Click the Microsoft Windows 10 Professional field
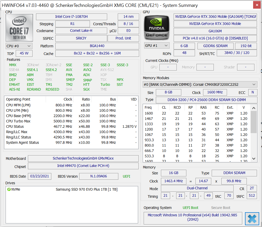This screenshot has width=262, height=227. (193, 218)
